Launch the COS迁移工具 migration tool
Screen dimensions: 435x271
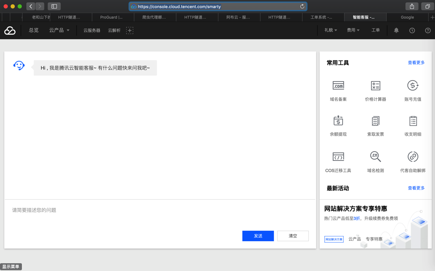click(338, 162)
